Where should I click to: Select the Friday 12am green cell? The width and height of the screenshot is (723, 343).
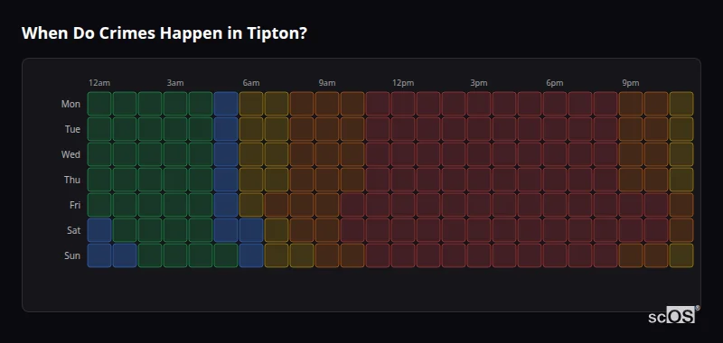[99, 205]
